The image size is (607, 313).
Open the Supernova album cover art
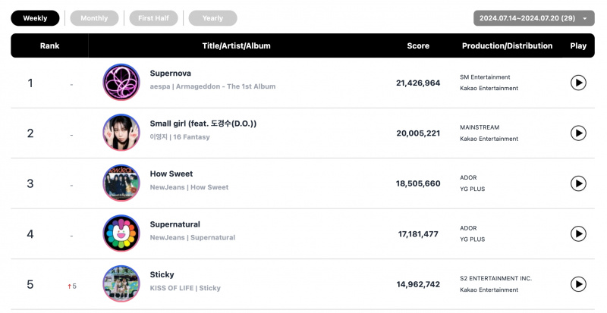[x=121, y=82]
